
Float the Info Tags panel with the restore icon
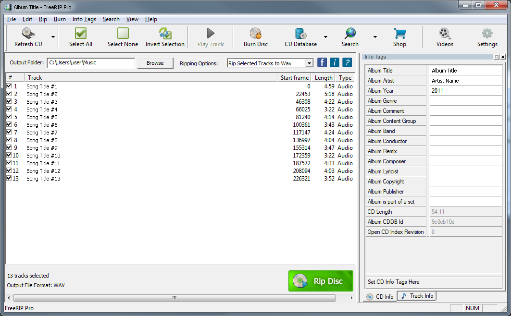click(x=497, y=57)
